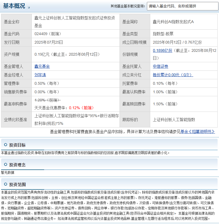Select the 基本概况 page title
Image resolution: width=219 pixels, height=224 pixels.
(x=14, y=6)
